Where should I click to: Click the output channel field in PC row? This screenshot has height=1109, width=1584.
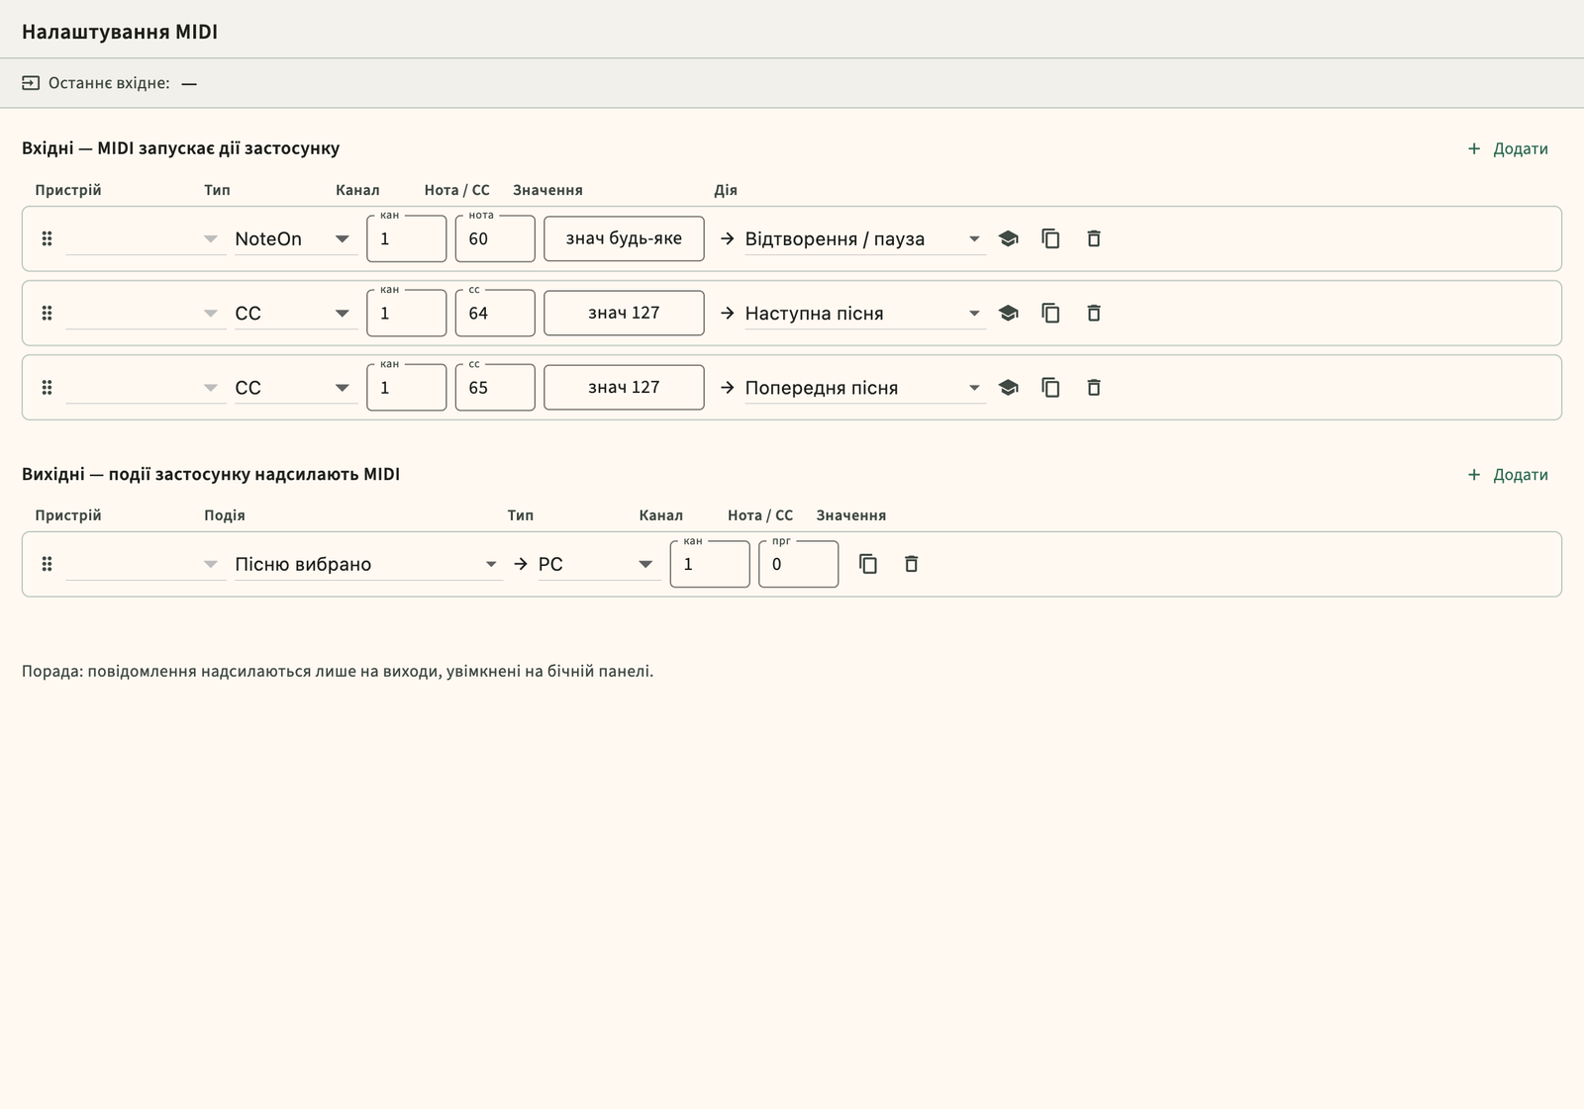click(x=710, y=564)
